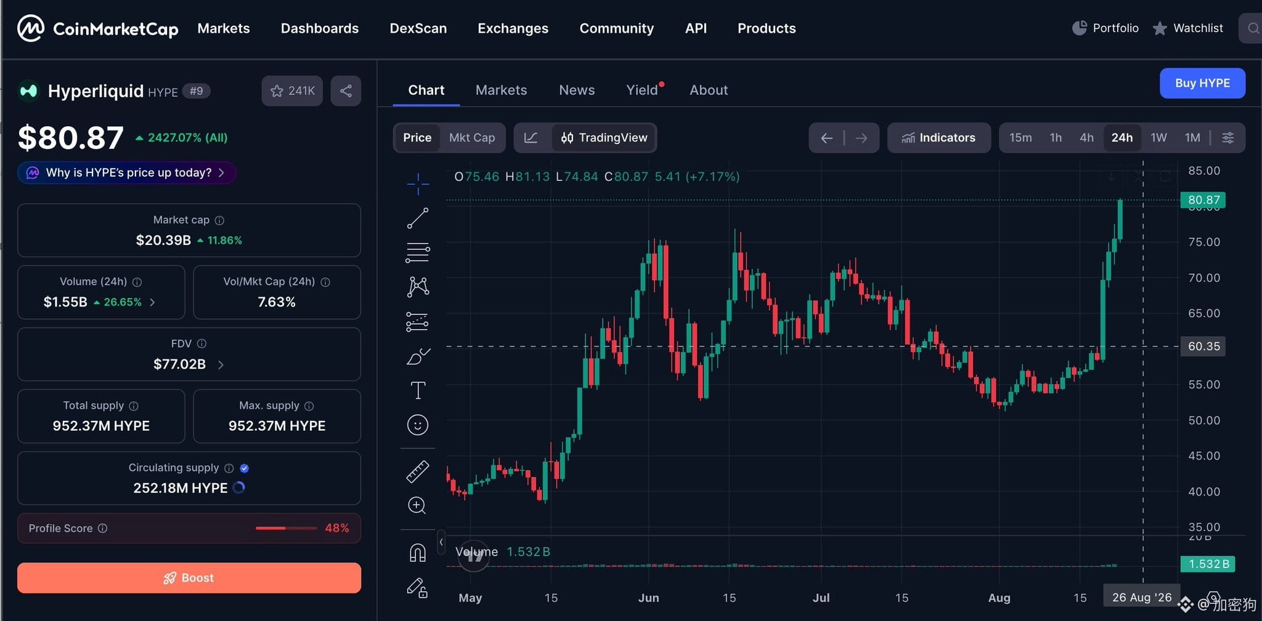1262x621 pixels.
Task: Open DexScan in top navigation
Action: [x=418, y=28]
